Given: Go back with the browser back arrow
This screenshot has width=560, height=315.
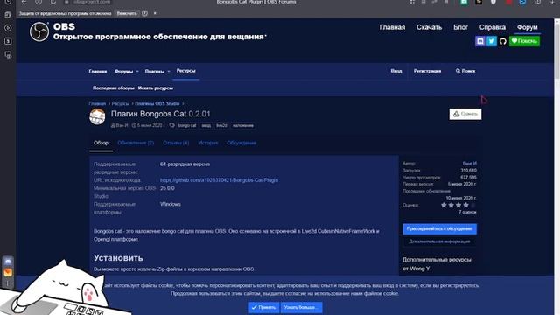Looking at the screenshot, I should click(x=24, y=2).
